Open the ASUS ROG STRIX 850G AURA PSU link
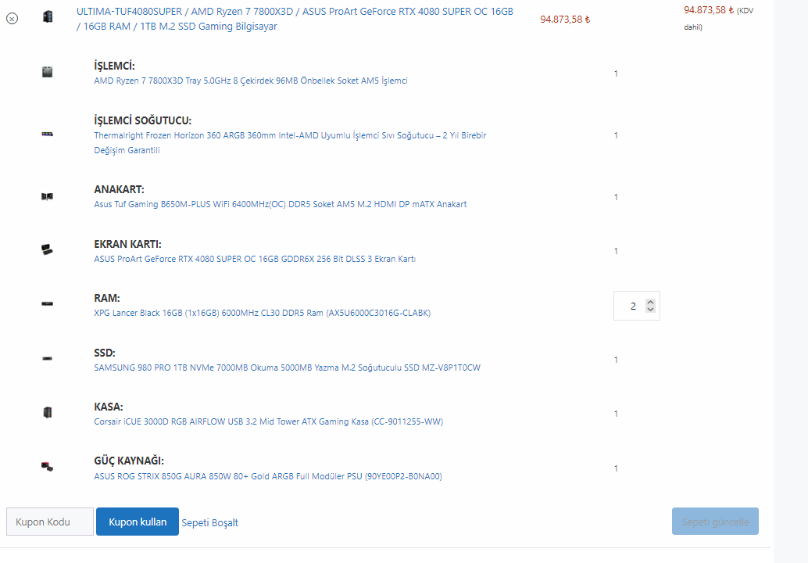808x563 pixels. coord(268,476)
